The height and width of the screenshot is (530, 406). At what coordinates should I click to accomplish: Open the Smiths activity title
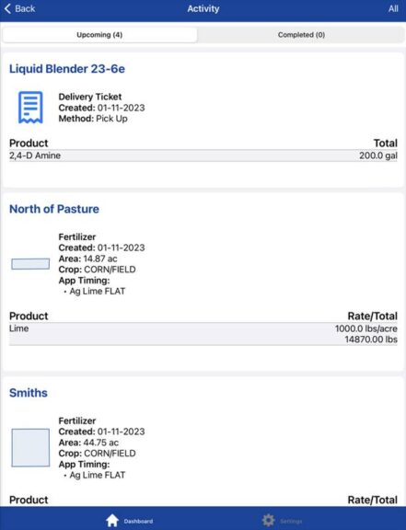tap(29, 393)
